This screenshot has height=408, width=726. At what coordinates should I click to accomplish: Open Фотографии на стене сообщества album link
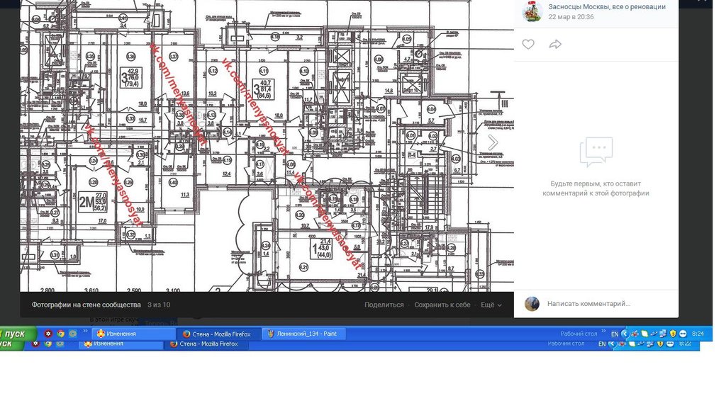(x=86, y=305)
